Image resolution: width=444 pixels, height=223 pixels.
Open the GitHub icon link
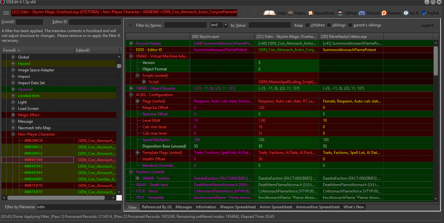[x=341, y=13]
